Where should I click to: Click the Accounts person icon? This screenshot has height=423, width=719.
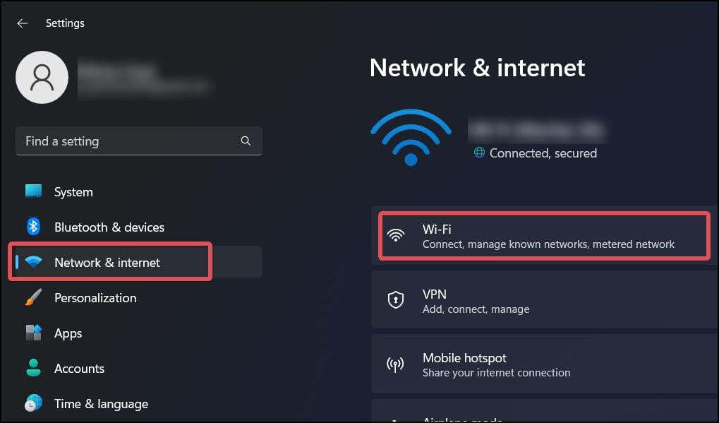(x=33, y=369)
